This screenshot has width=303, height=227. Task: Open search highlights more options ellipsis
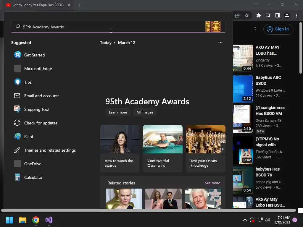pyautogui.click(x=220, y=42)
